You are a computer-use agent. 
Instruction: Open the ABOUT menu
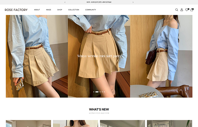pyautogui.click(x=37, y=10)
